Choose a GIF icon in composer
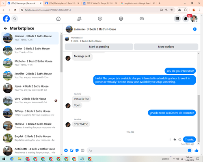 (82, 150)
